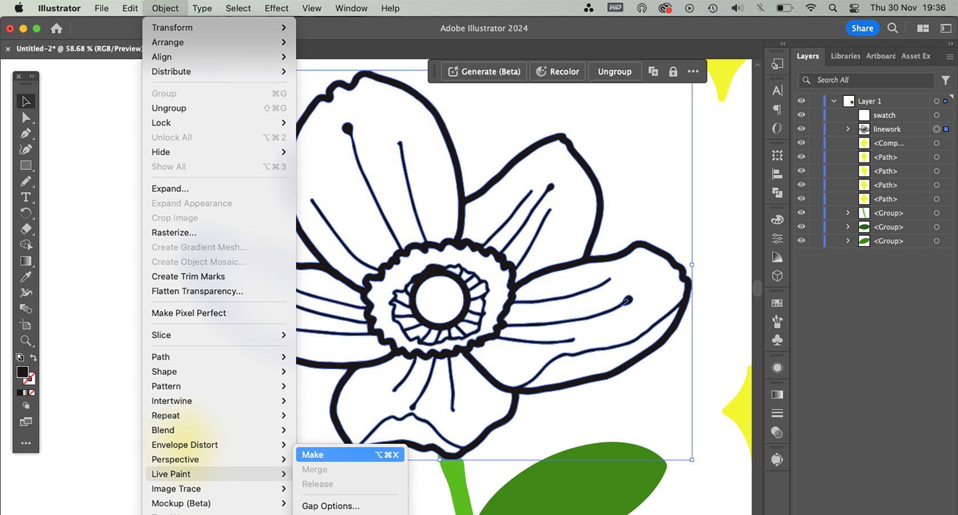Activate the Zoom tool
This screenshot has width=958, height=515.
pos(26,341)
